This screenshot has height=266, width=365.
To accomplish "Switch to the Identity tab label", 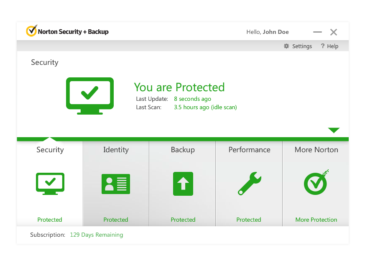I will click(116, 150).
